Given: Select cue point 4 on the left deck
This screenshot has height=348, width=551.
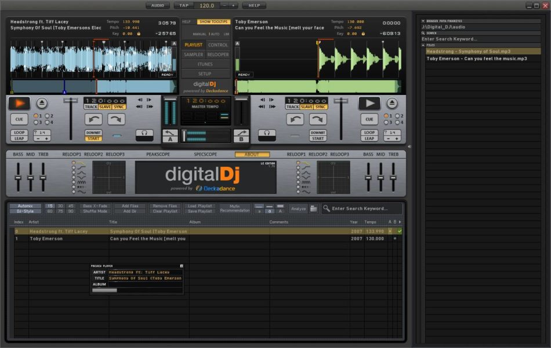Looking at the screenshot, I should pyautogui.click(x=47, y=122).
